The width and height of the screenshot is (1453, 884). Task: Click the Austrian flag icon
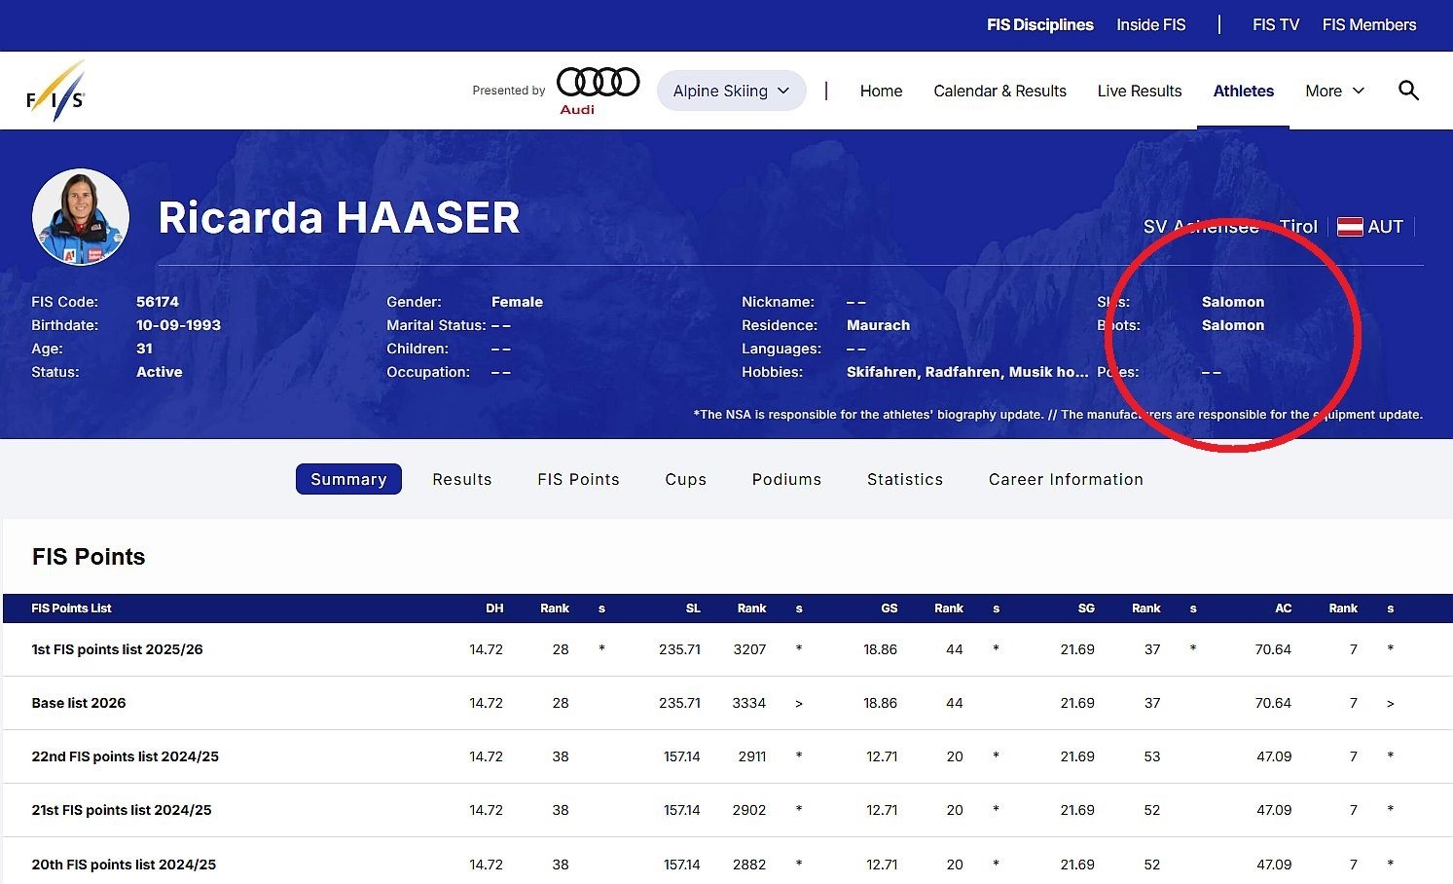(x=1349, y=227)
